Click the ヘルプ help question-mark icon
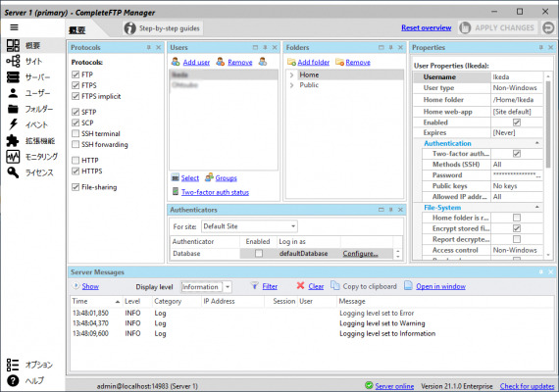This screenshot has height=392, width=559. tap(13, 380)
